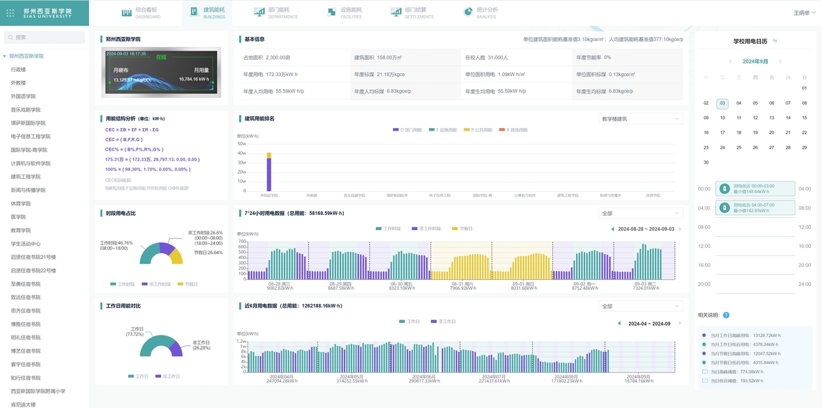This screenshot has height=408, width=822.
Task: Click the 2024年9月 calendar month title
Action: tap(755, 62)
